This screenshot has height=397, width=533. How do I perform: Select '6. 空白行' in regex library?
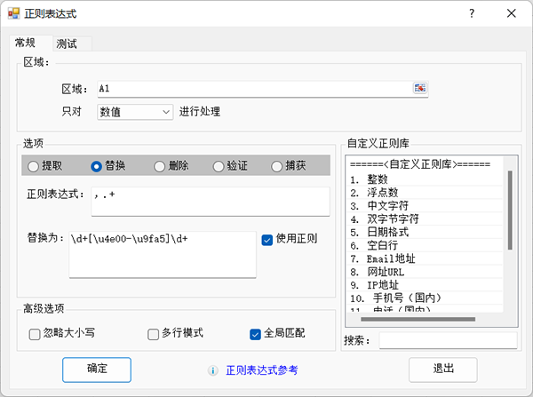pos(426,245)
